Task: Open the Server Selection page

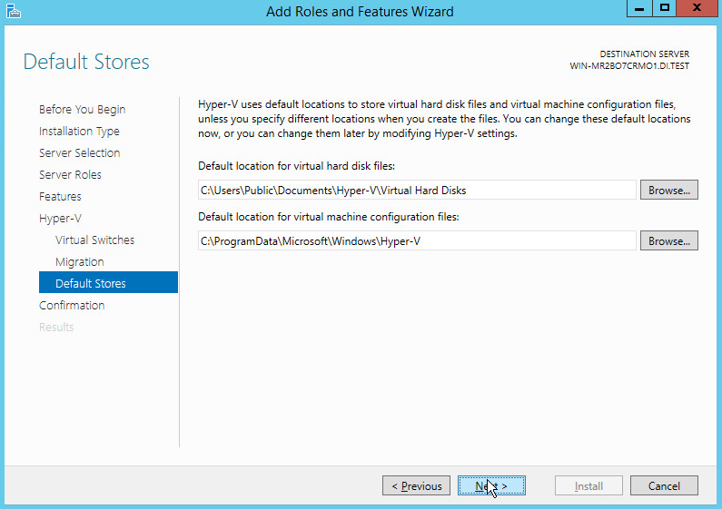Action: (79, 153)
